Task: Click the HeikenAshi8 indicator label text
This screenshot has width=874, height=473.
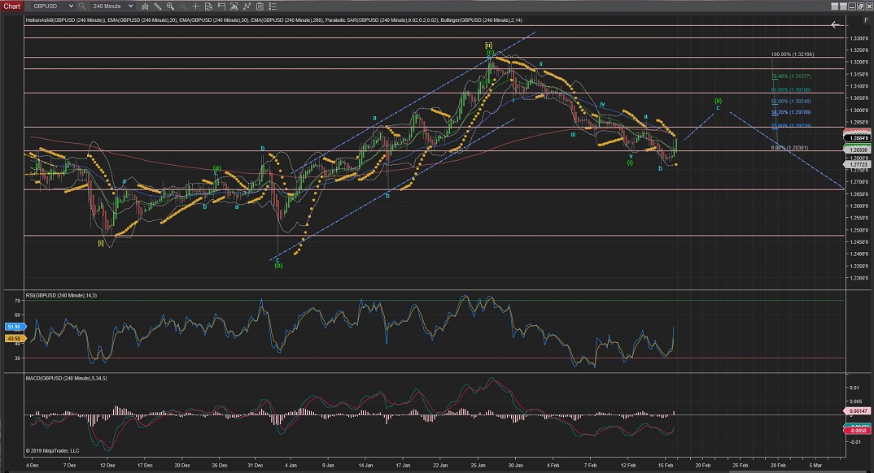Action: (x=65, y=20)
